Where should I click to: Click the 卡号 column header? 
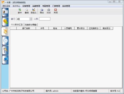tap(42, 28)
